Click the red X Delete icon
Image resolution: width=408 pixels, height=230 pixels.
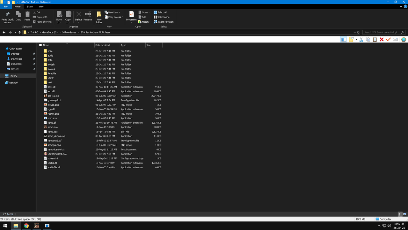click(x=382, y=40)
